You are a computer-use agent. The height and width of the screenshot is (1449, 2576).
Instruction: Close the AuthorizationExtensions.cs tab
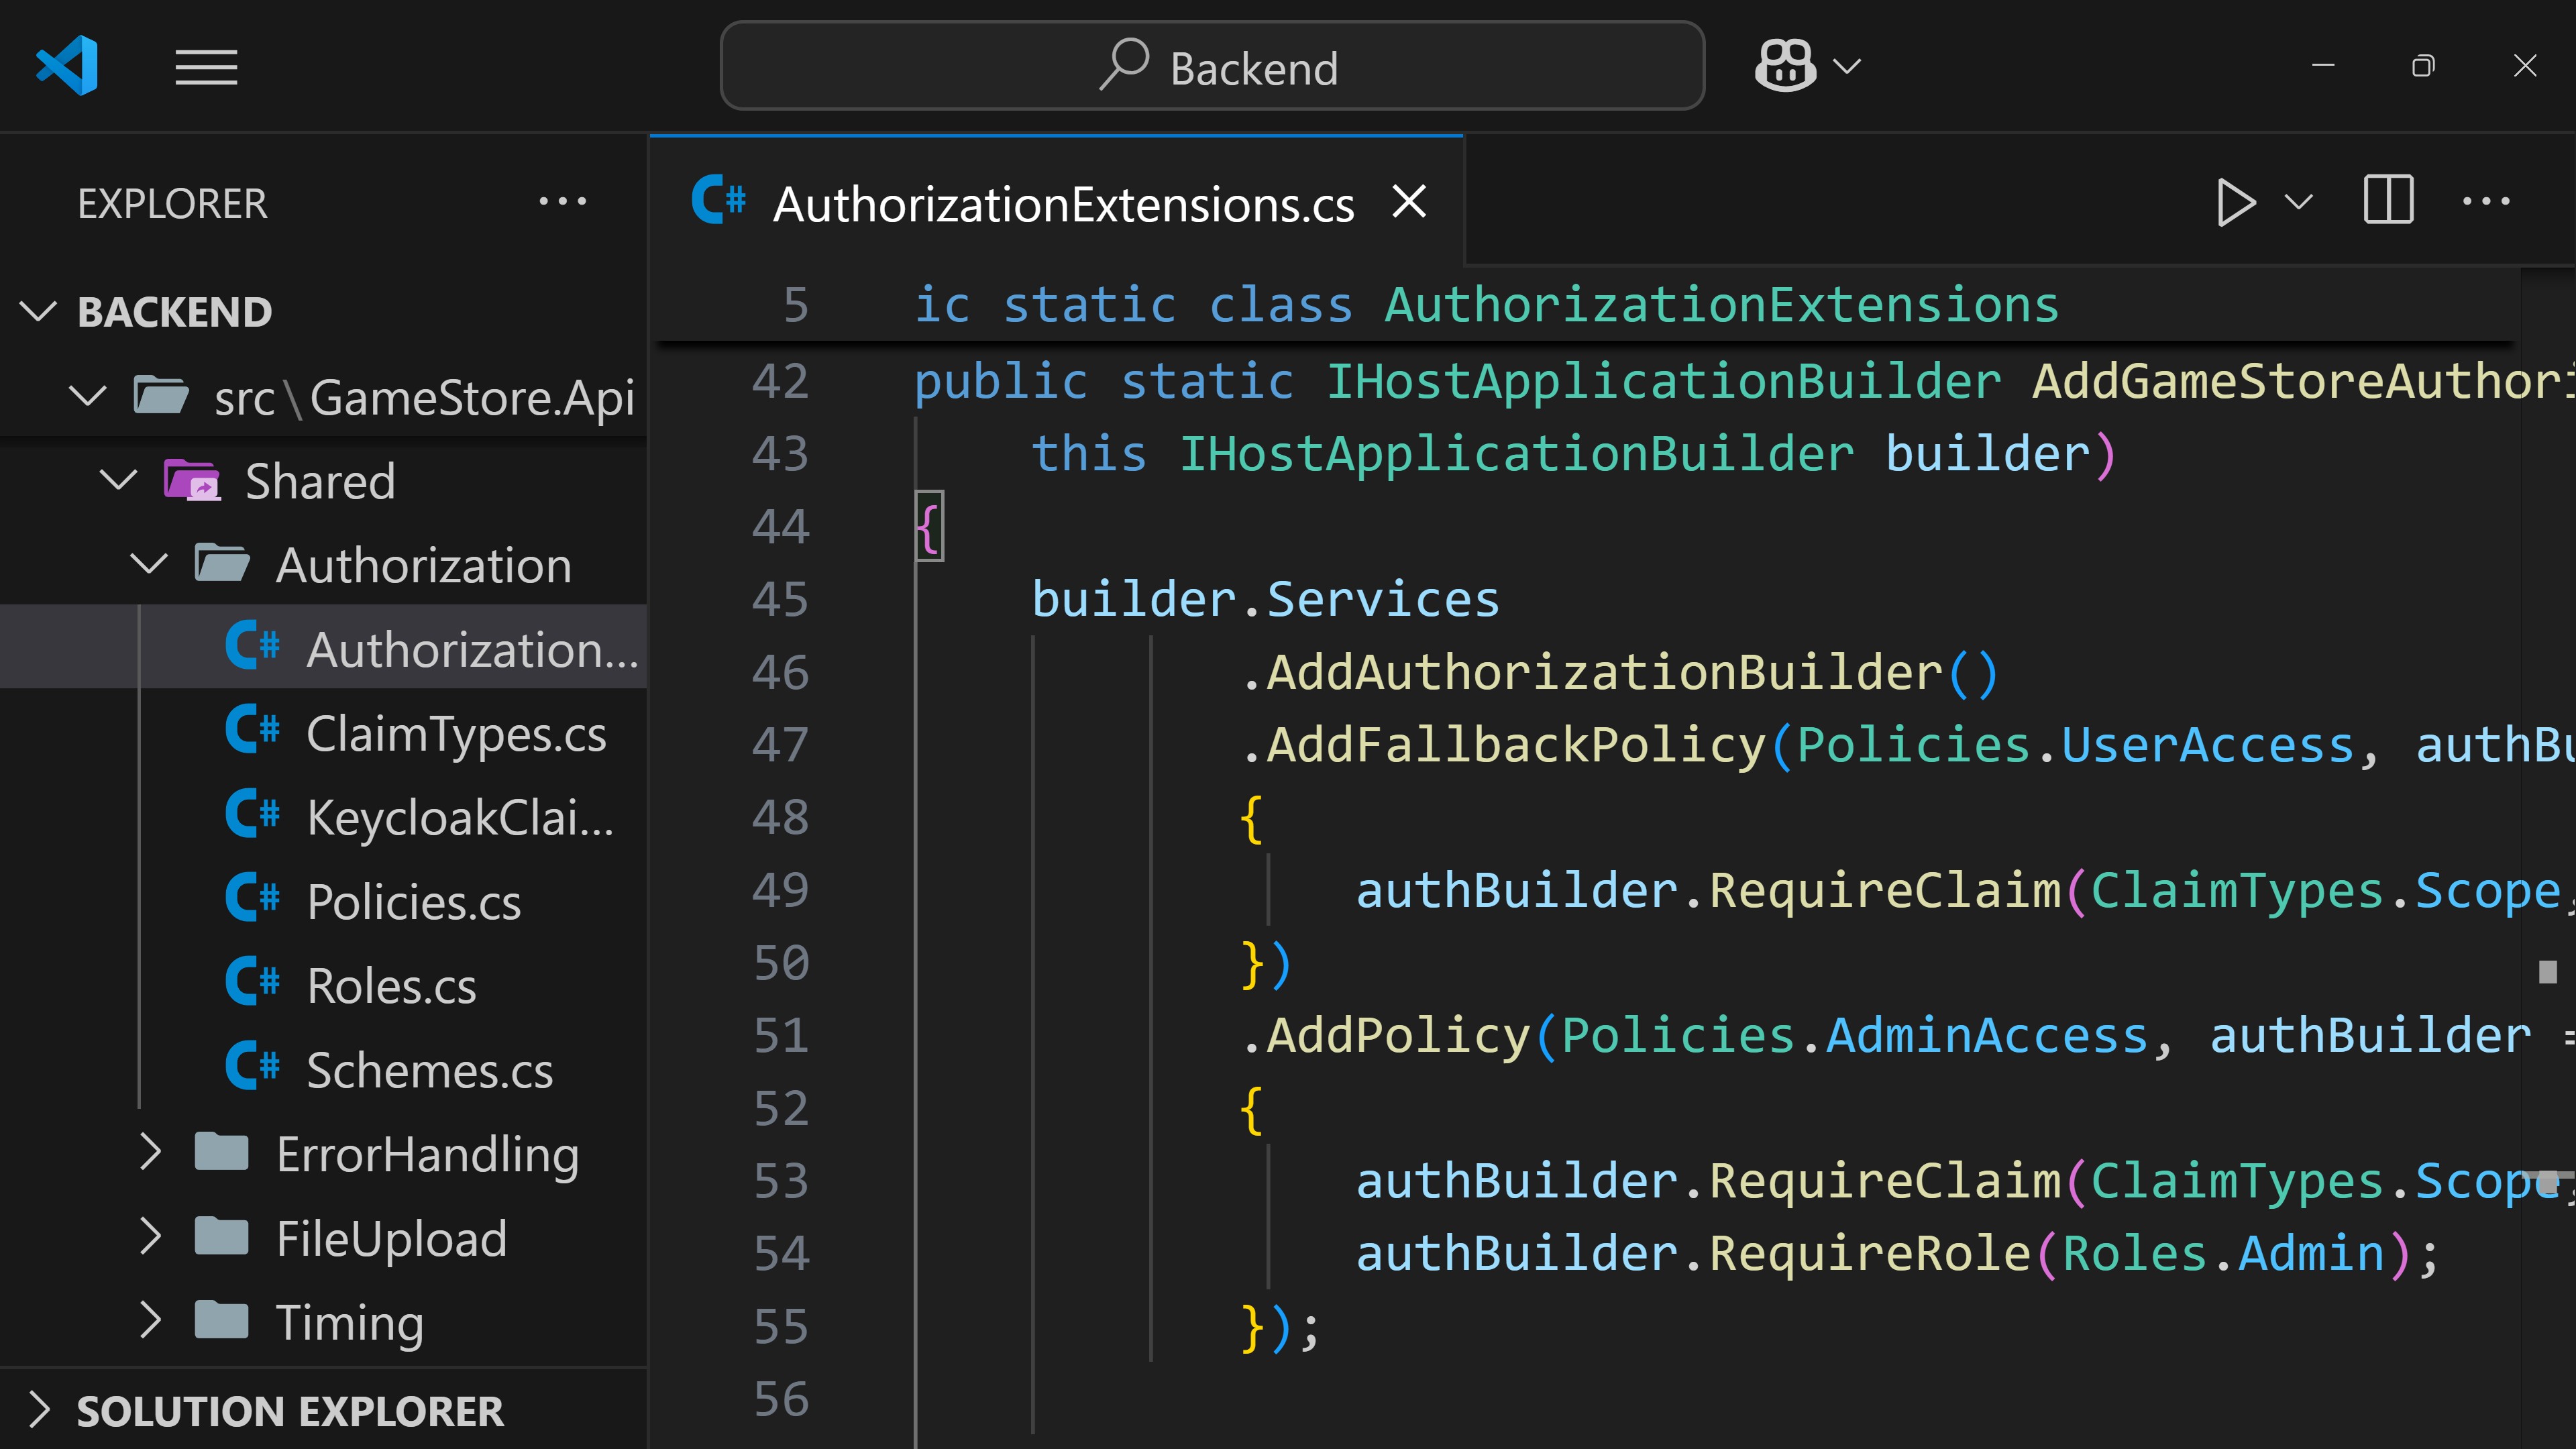coord(1409,202)
